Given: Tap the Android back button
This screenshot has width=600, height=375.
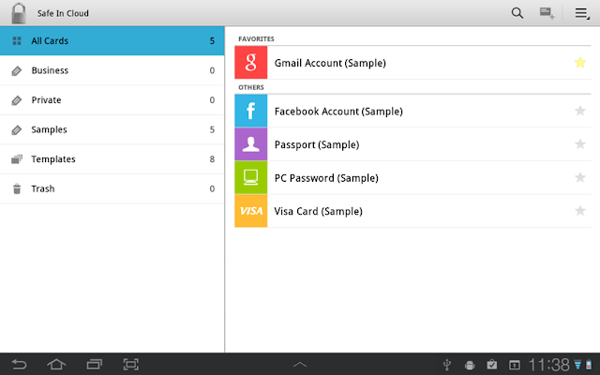Looking at the screenshot, I should coord(19,365).
